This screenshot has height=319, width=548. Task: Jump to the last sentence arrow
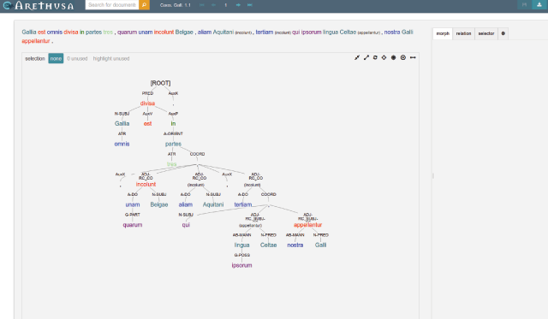tap(249, 5)
